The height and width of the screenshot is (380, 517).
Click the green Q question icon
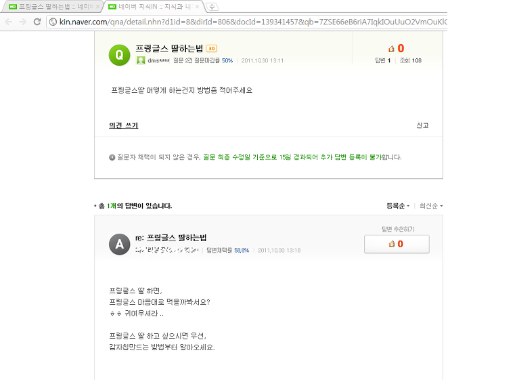point(119,55)
